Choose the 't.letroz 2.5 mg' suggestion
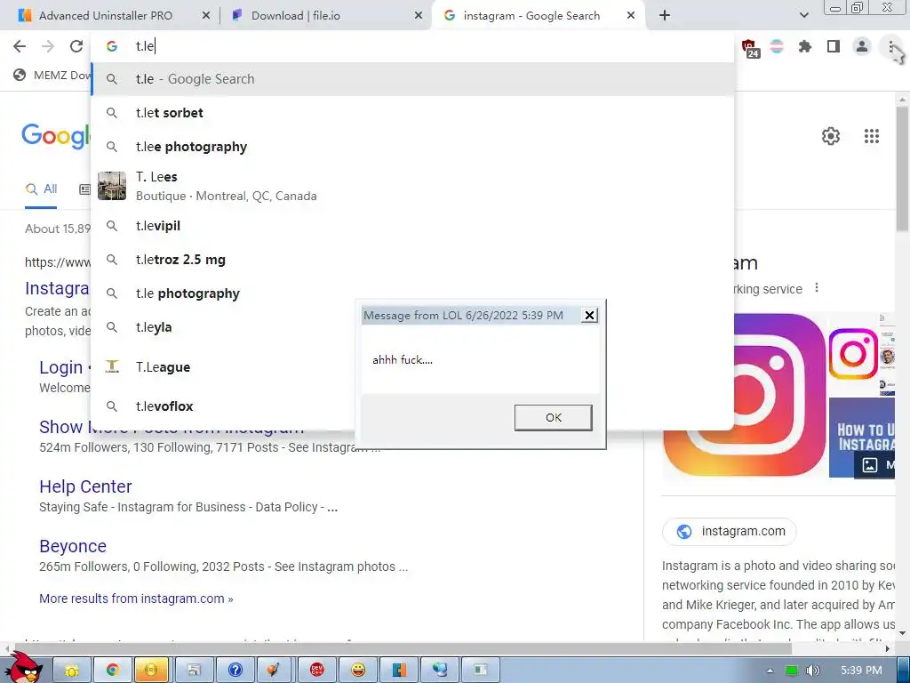The height and width of the screenshot is (683, 910). point(412,260)
